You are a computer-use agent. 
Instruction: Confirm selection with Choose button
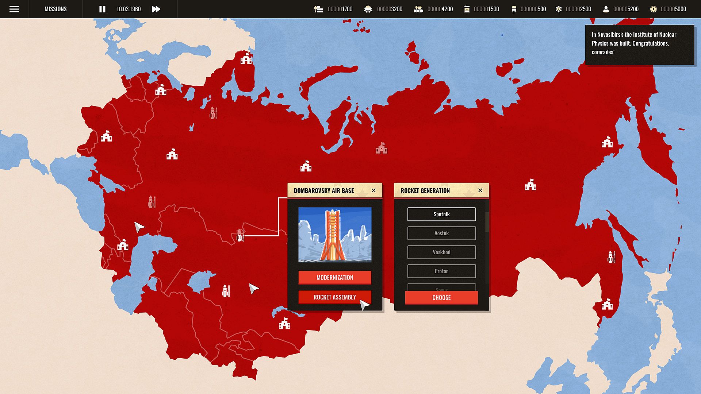[x=441, y=297]
